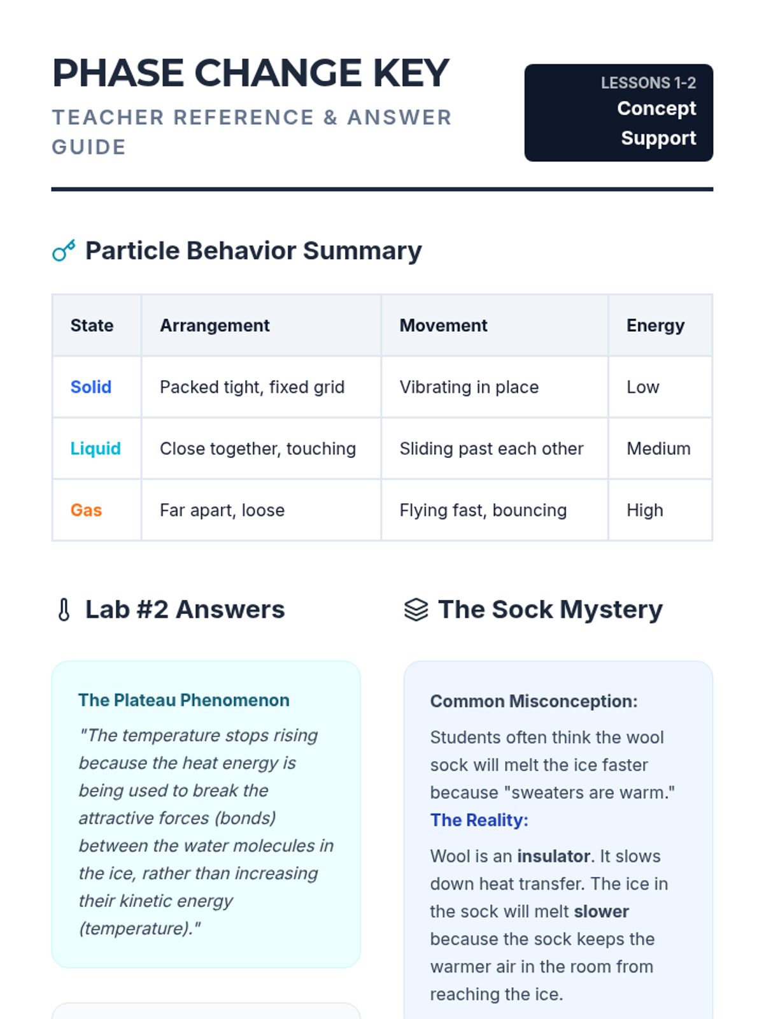Click the Teacher Reference & Answer Guide subtitle

[x=251, y=132]
